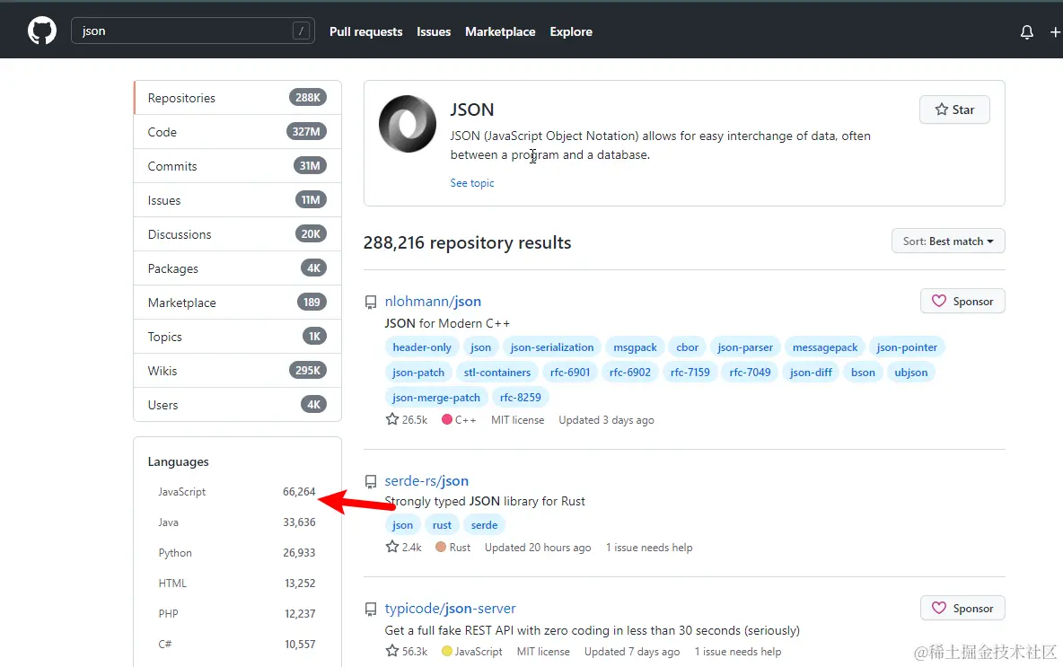Click the header-only topic tag

click(x=422, y=347)
